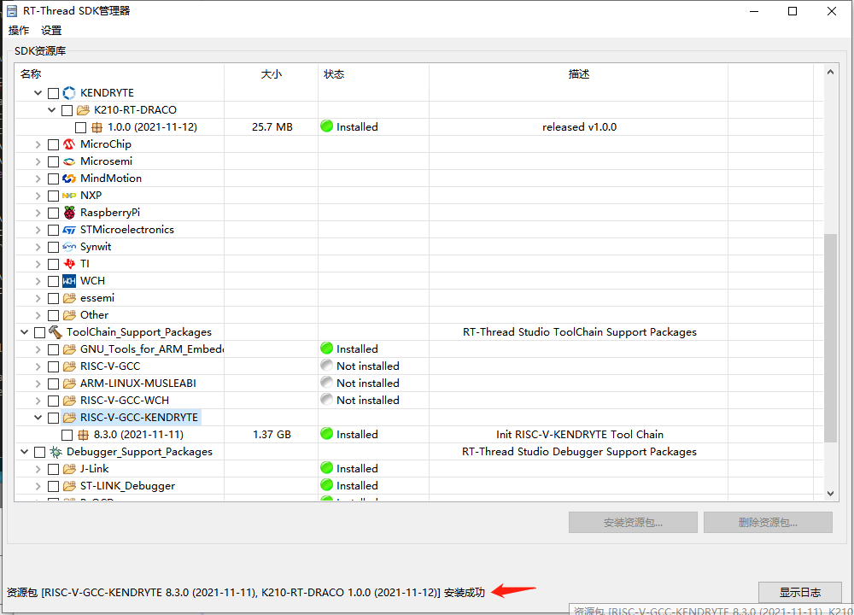
Task: Click the 描述 column header
Action: (578, 74)
